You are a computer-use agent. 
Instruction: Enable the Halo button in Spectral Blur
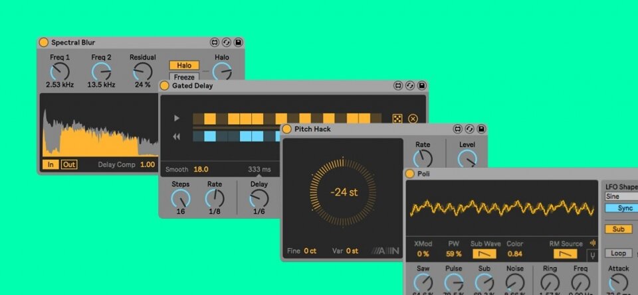point(184,66)
